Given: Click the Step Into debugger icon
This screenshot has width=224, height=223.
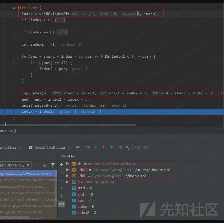Looking at the screenshot, I should tap(96, 147).
